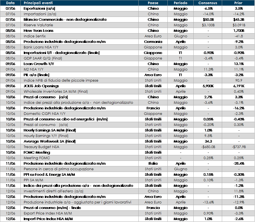Click the '-$737.9B' prior value
This screenshot has height=222, width=255.
click(238, 147)
